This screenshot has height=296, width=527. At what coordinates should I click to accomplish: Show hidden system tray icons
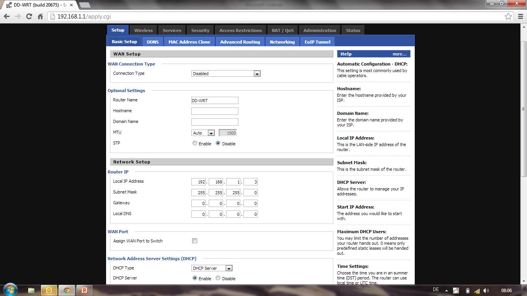(446, 291)
